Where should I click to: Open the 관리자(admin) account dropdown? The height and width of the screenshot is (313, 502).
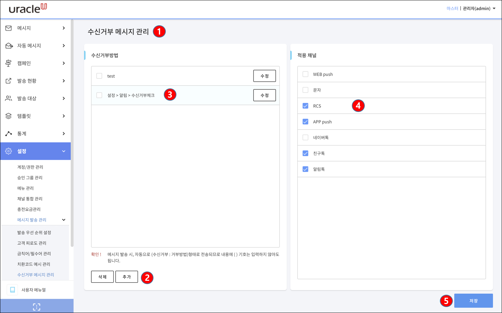479,9
